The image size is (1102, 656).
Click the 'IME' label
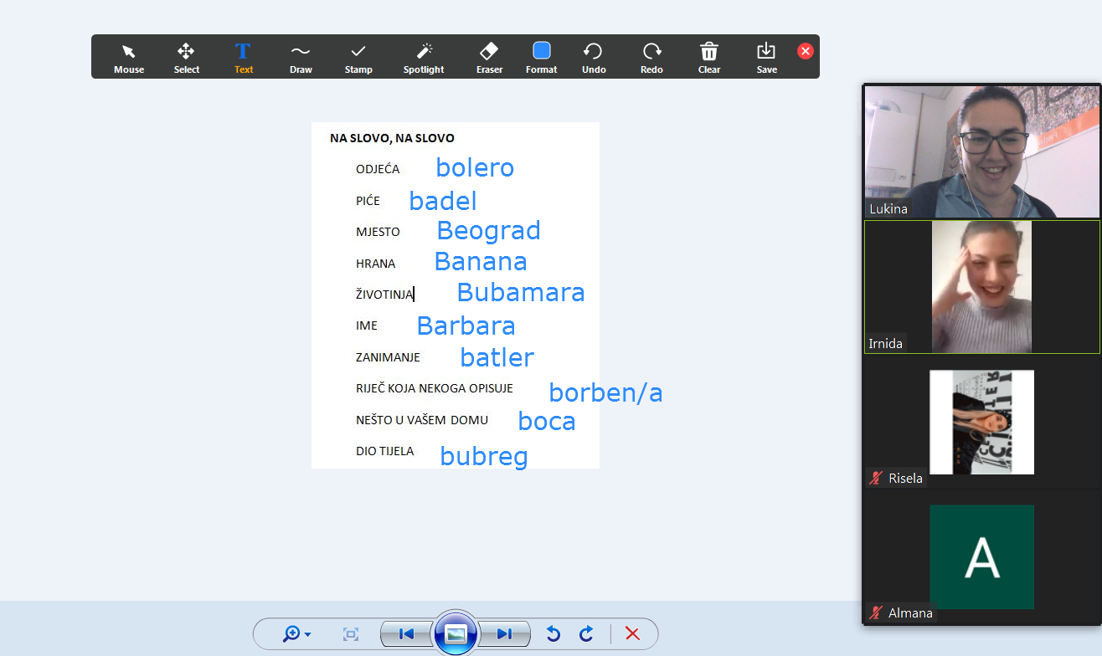(x=367, y=325)
